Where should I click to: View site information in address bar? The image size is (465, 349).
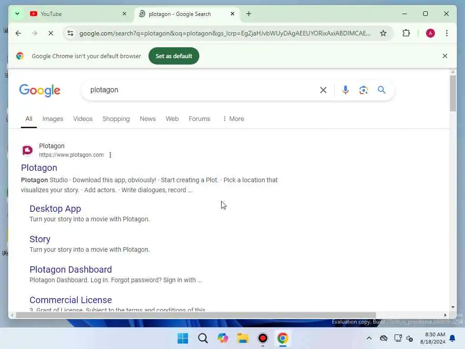(x=70, y=33)
